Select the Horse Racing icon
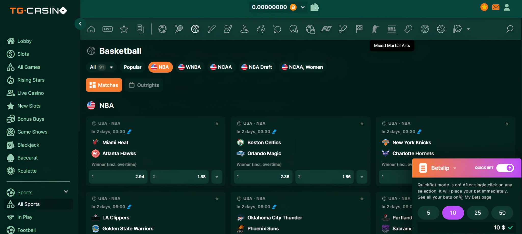Screen dimensions: 522x234 click(261, 29)
